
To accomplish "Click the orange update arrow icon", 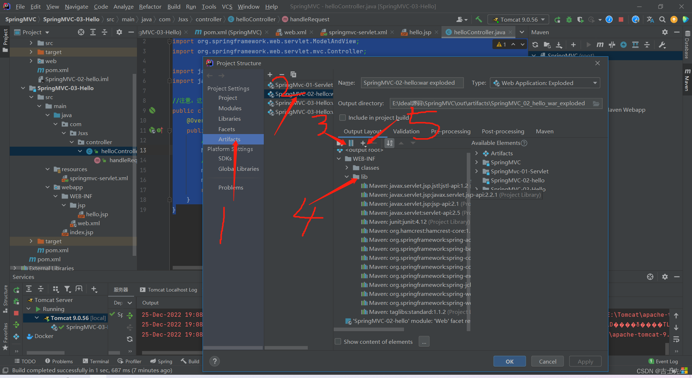I will tap(674, 19).
